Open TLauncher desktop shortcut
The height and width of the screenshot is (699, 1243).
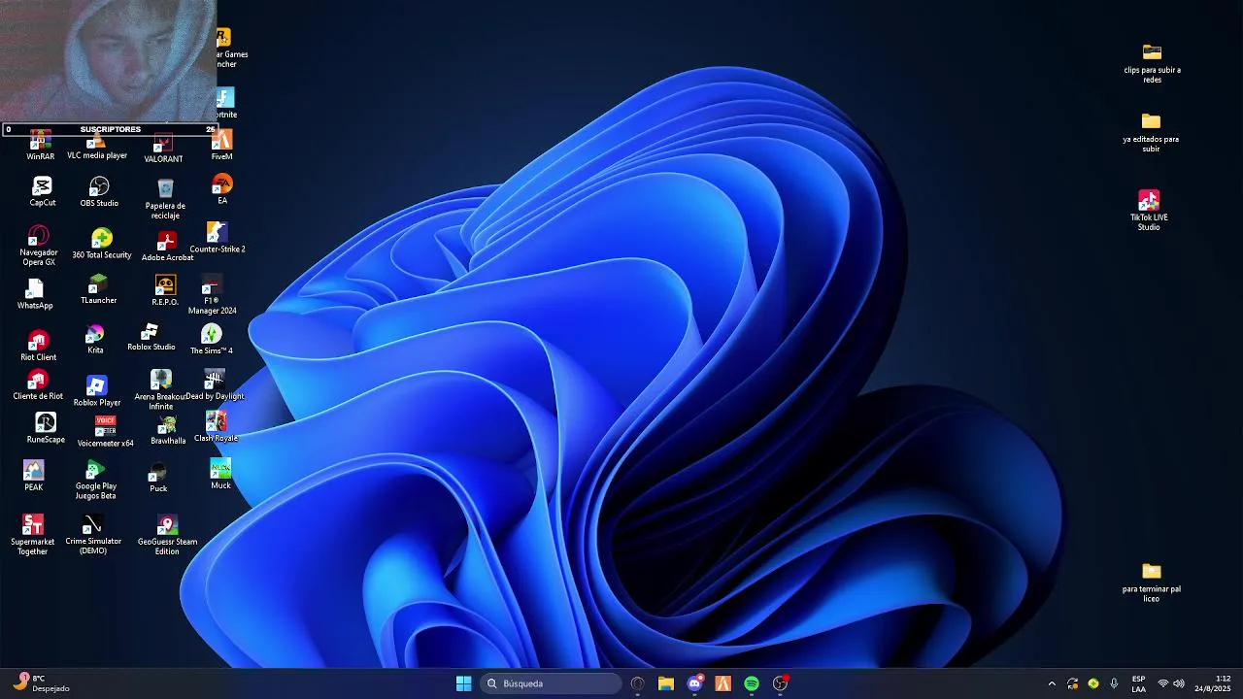[98, 289]
